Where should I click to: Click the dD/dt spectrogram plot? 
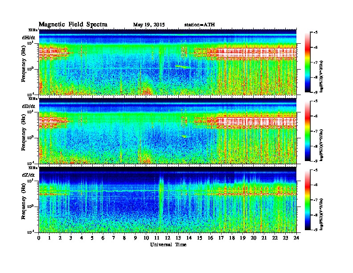(168, 131)
